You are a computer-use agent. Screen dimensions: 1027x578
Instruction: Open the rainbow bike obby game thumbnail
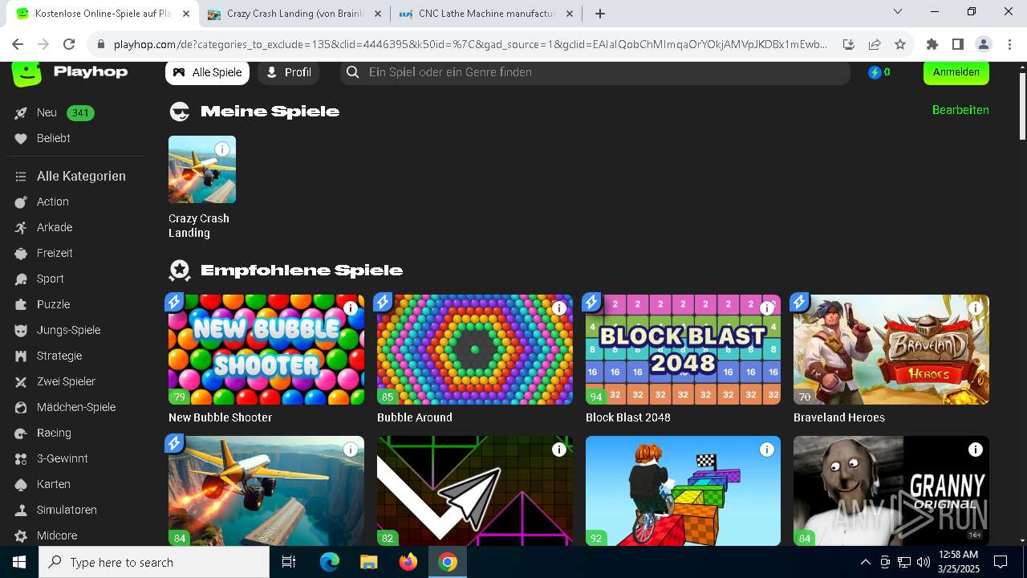tap(683, 490)
